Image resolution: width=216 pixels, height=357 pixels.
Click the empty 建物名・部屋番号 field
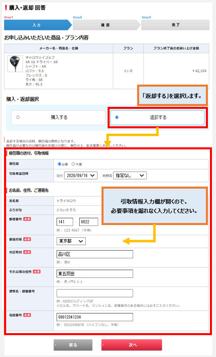[95, 293]
